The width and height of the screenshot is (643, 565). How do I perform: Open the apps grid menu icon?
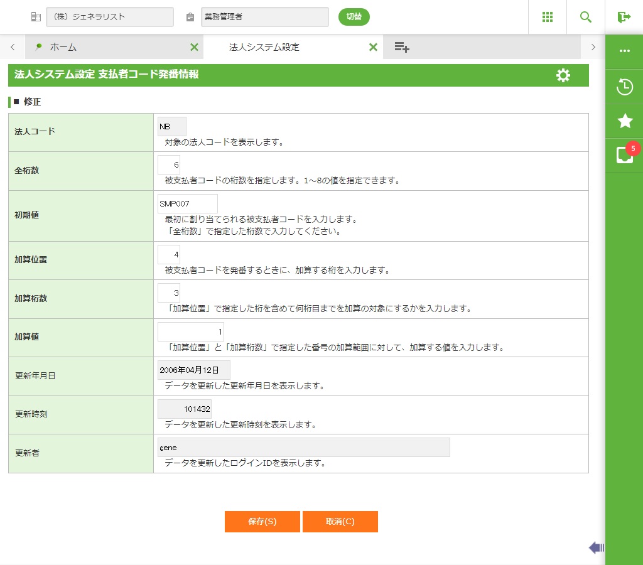pos(548,17)
